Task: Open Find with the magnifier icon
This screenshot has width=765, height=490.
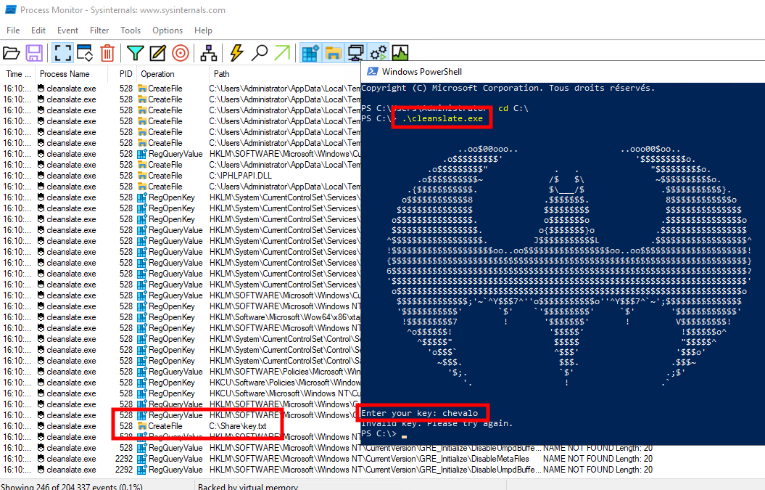Action: coord(259,53)
